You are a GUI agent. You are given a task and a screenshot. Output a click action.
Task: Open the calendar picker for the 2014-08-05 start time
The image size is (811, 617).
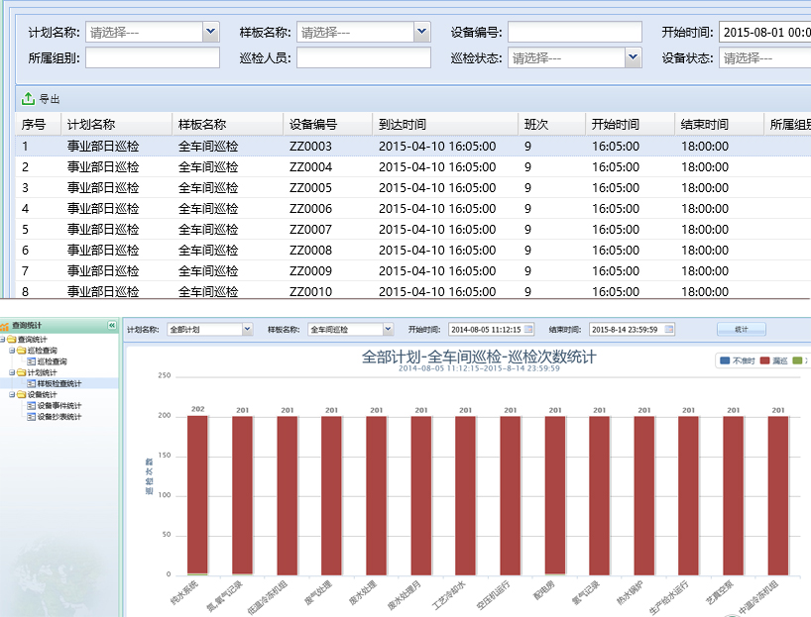(528, 329)
